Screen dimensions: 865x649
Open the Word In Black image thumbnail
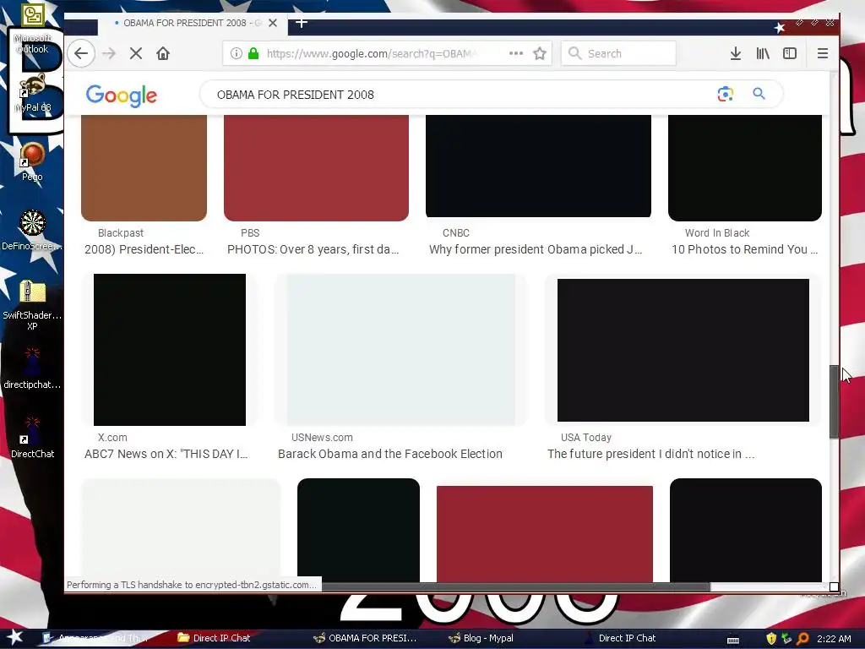(x=745, y=168)
